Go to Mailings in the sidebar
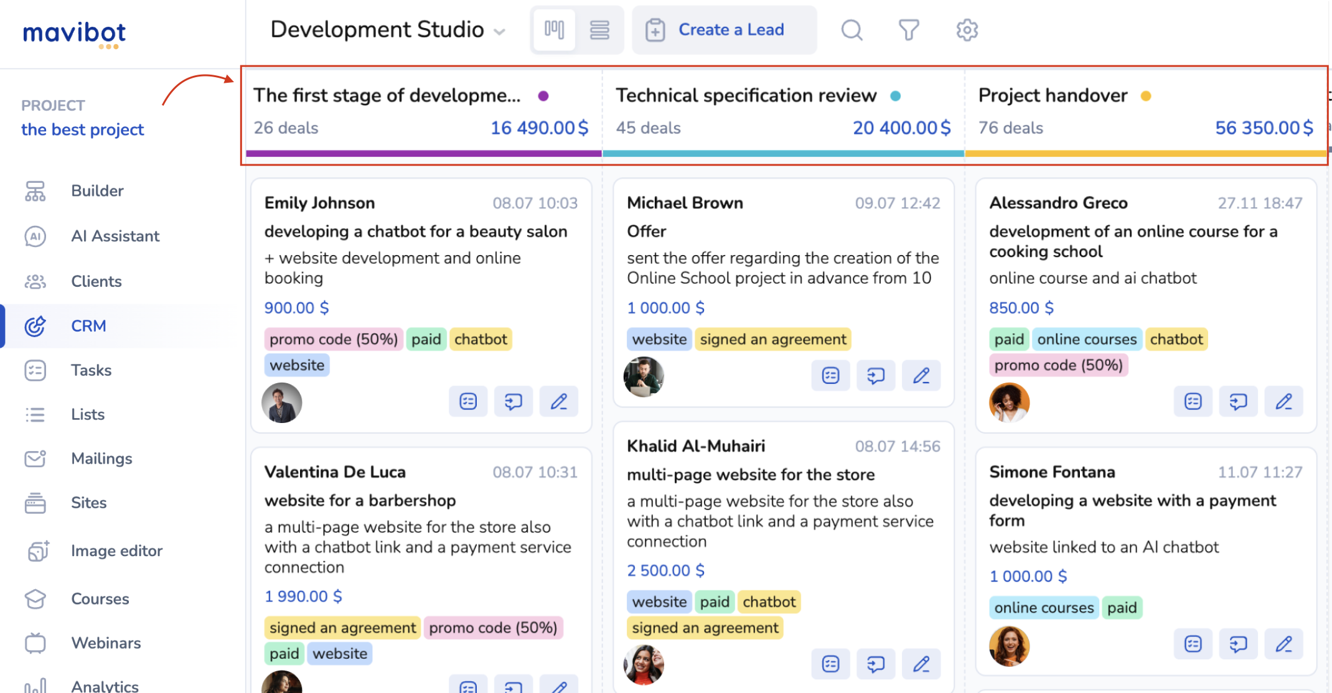Screen dimensions: 1332x693 coord(101,458)
